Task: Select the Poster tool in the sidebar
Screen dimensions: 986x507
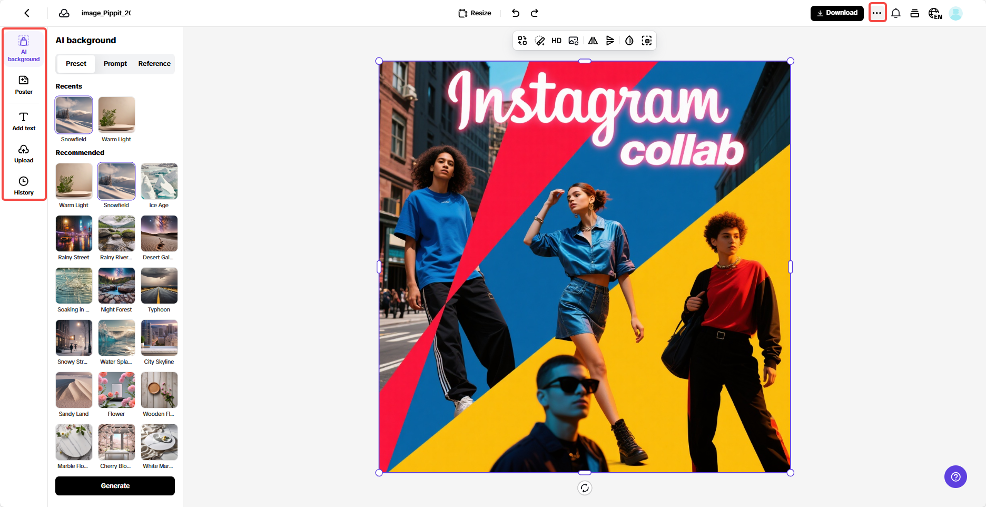Action: tap(24, 84)
